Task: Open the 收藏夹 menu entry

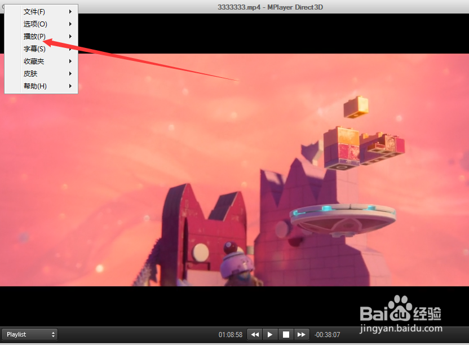Action: click(x=41, y=61)
